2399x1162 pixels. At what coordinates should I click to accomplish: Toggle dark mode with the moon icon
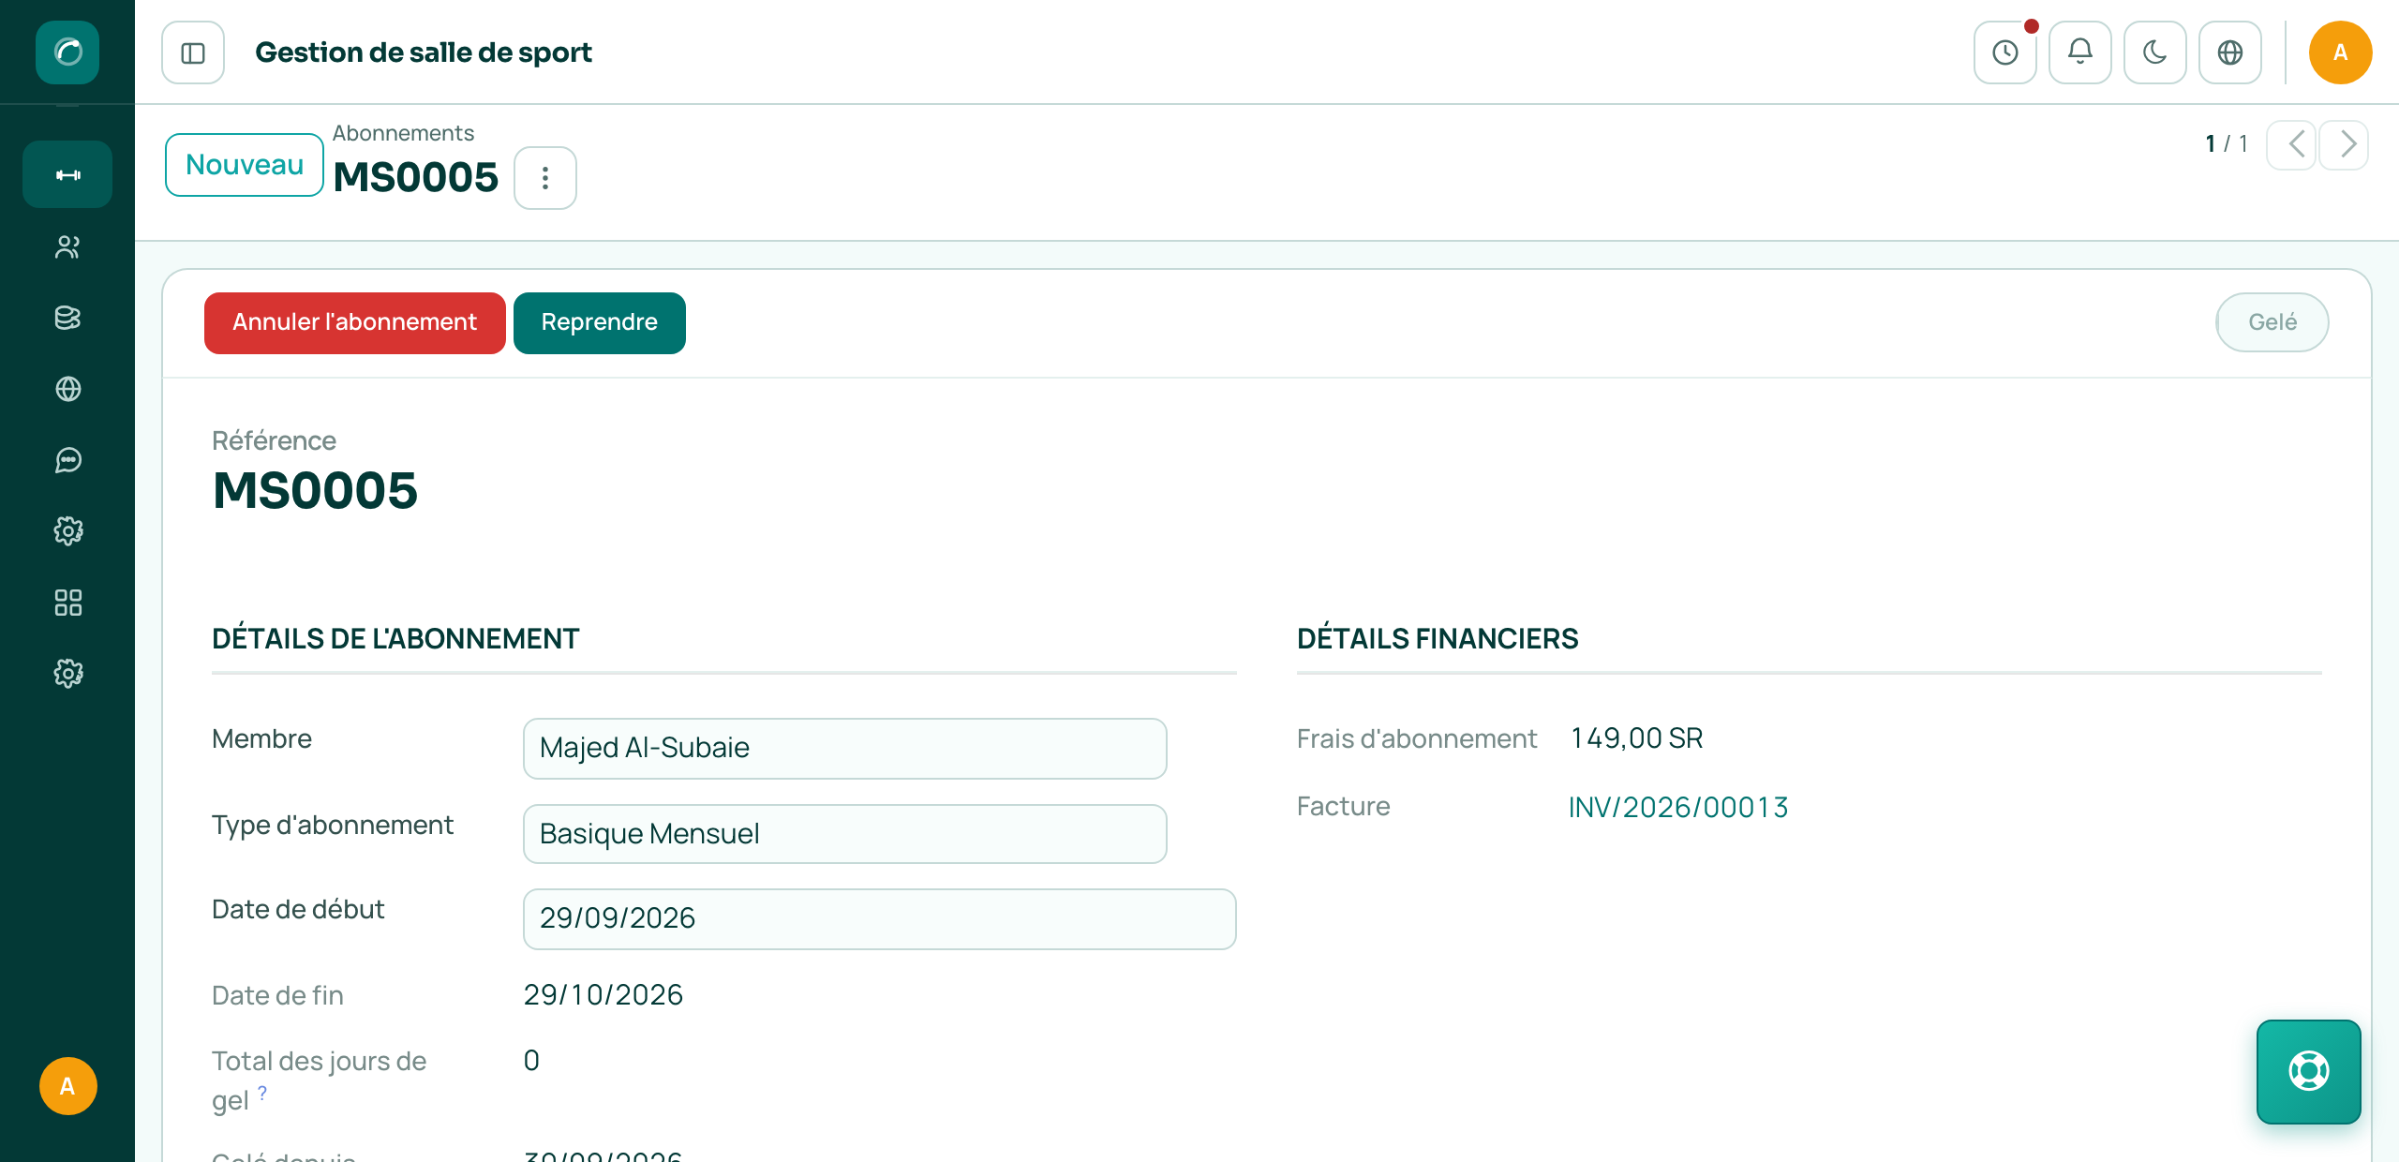(2155, 52)
